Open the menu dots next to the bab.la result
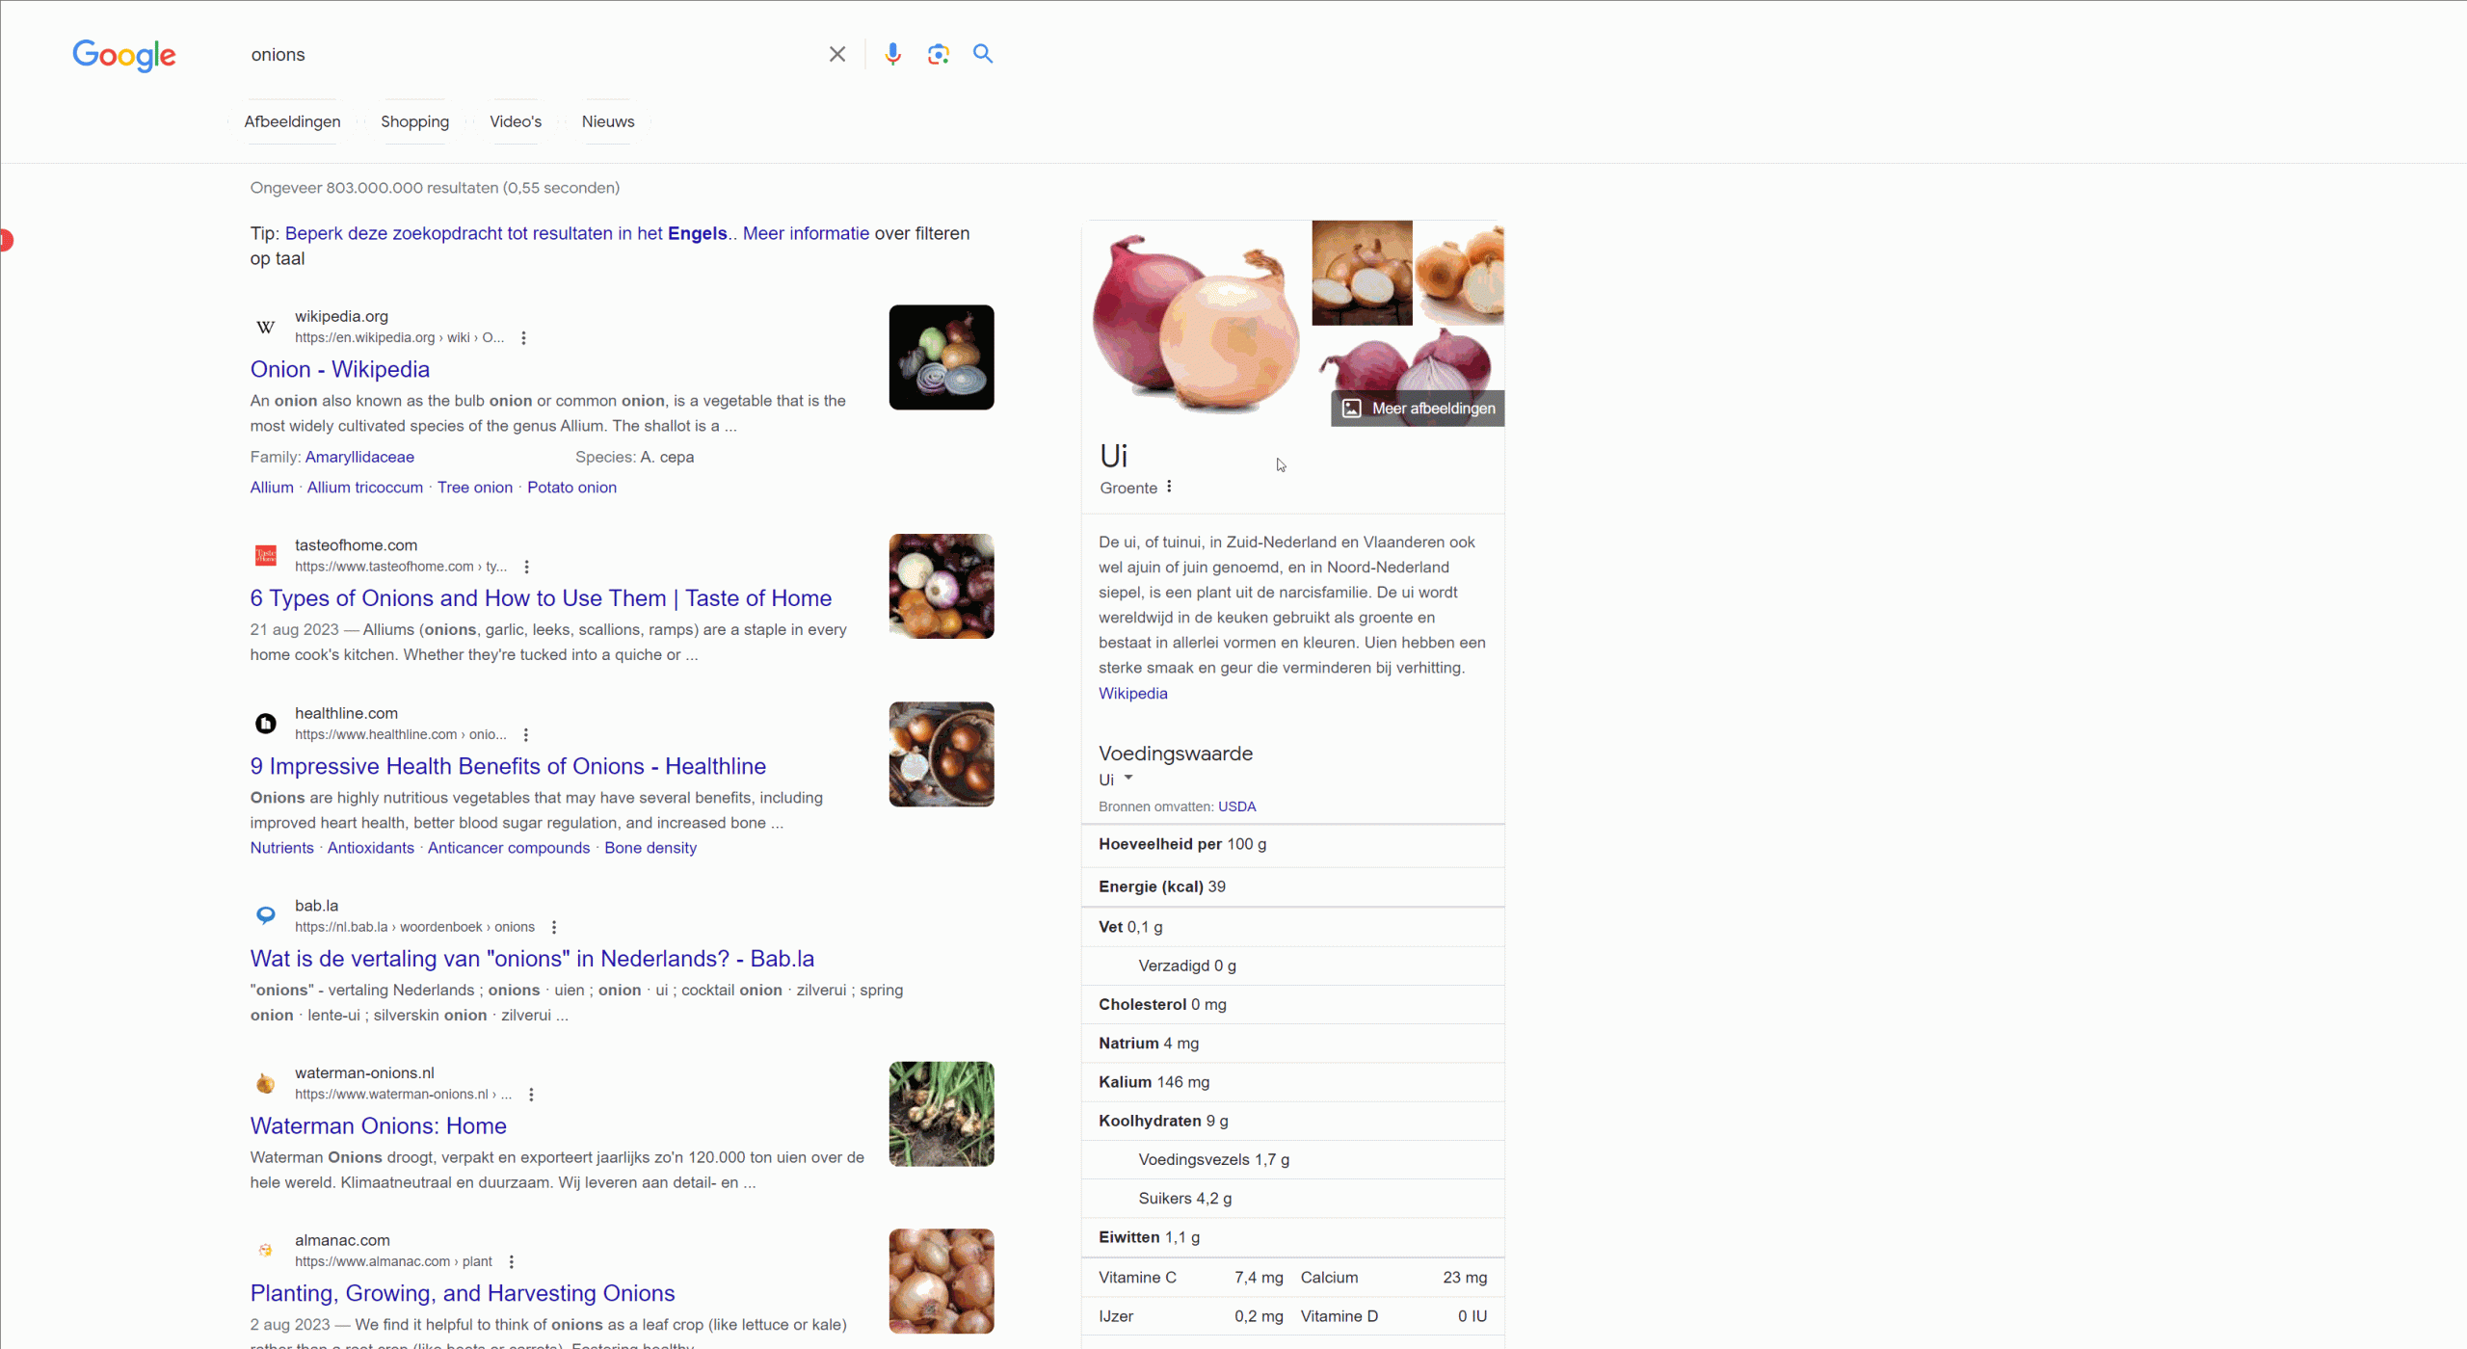 (x=553, y=928)
